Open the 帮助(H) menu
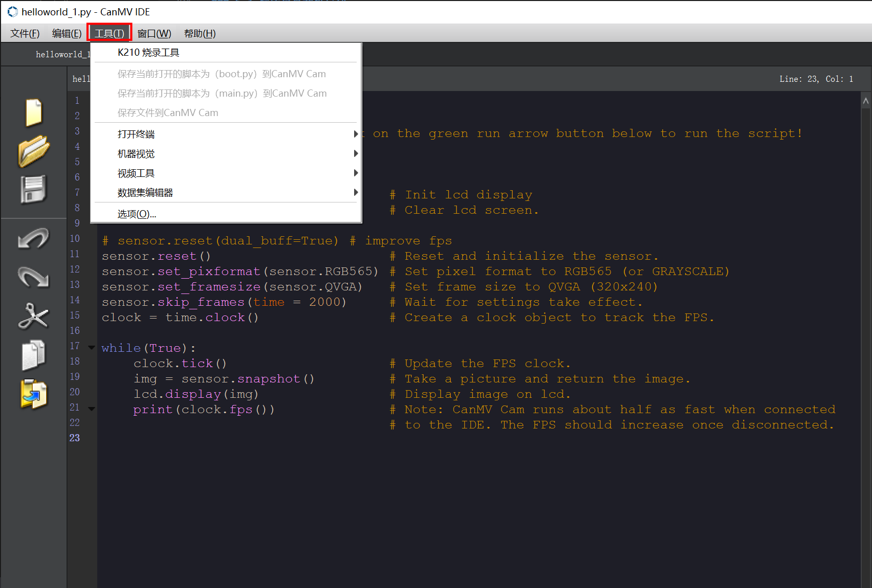The width and height of the screenshot is (872, 588). [x=200, y=33]
